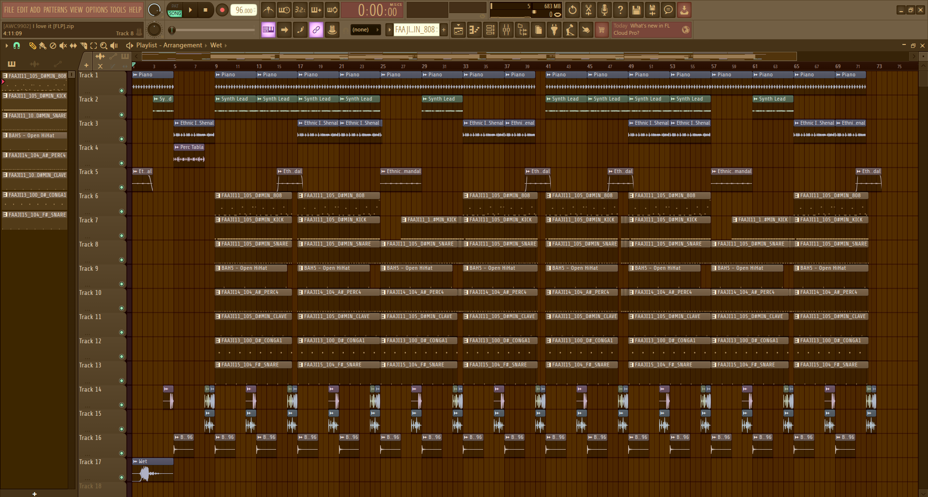This screenshot has width=928, height=497.
Task: Click the arrow left of pattern selector
Action: pos(389,30)
